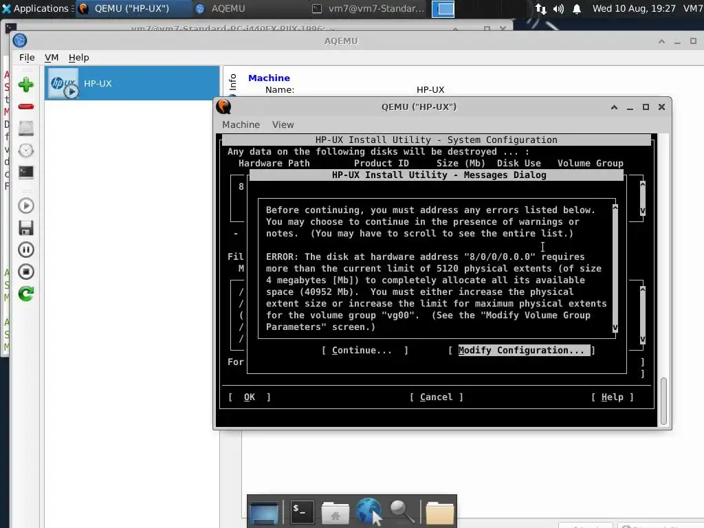Choose Modify Configuration in Messages Dialog
Image resolution: width=704 pixels, height=528 pixels.
521,350
